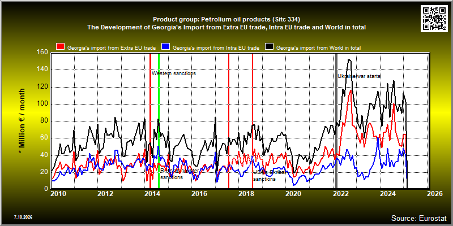Click the "Western sanctions" annotation label
Viewport: 453px width, 226px height.
click(174, 73)
